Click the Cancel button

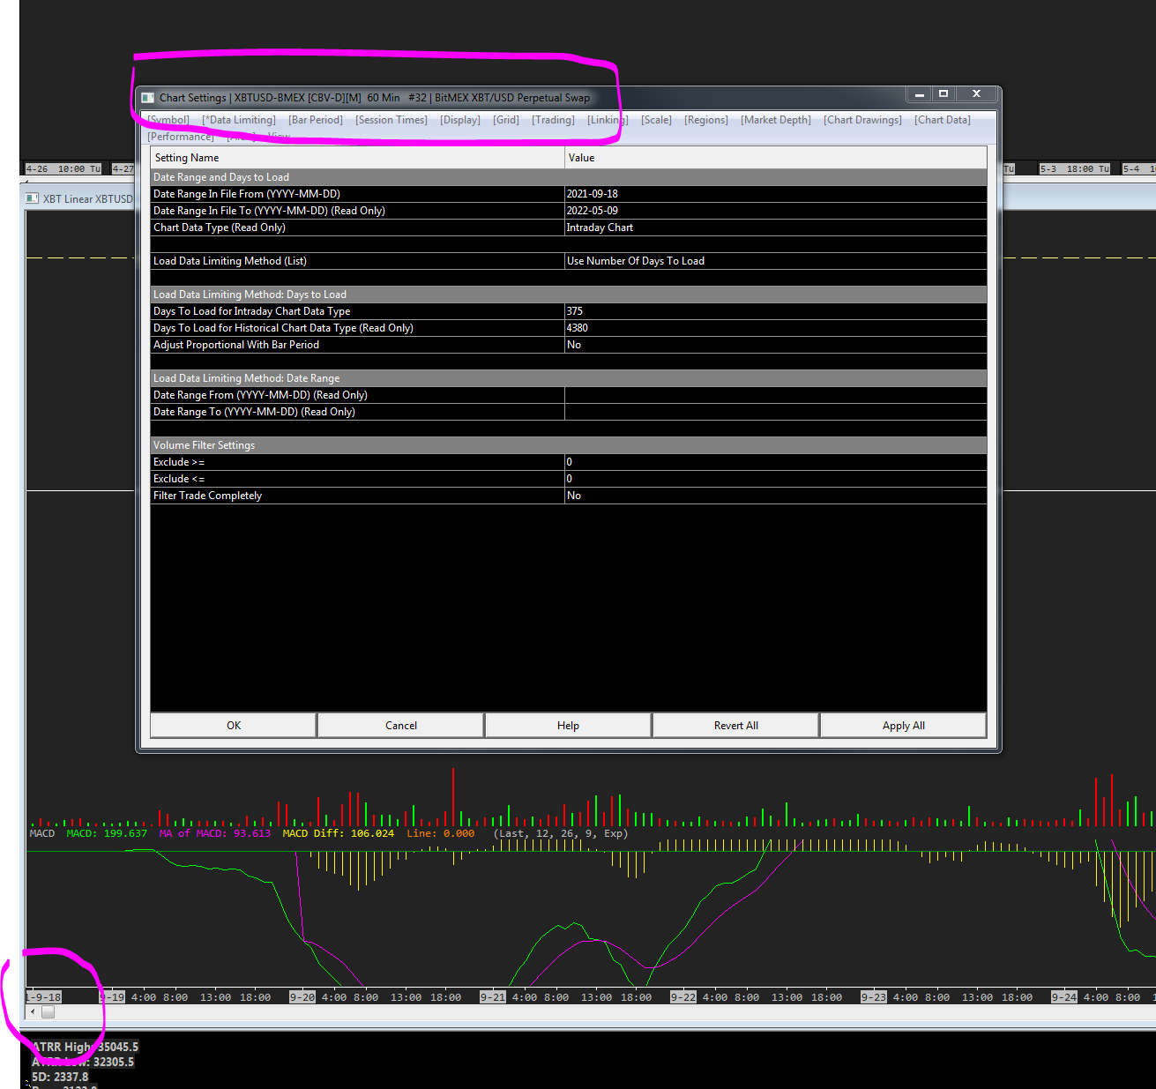coord(401,726)
